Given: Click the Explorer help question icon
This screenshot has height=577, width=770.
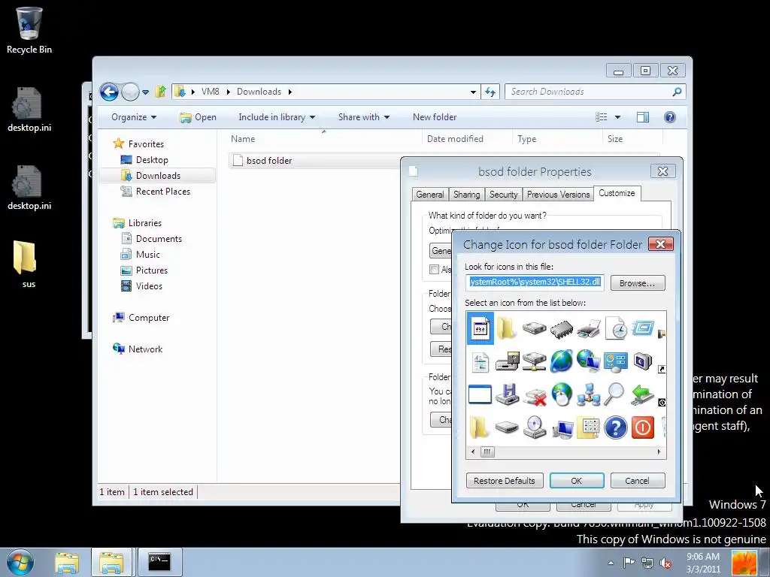Looking at the screenshot, I should (669, 116).
